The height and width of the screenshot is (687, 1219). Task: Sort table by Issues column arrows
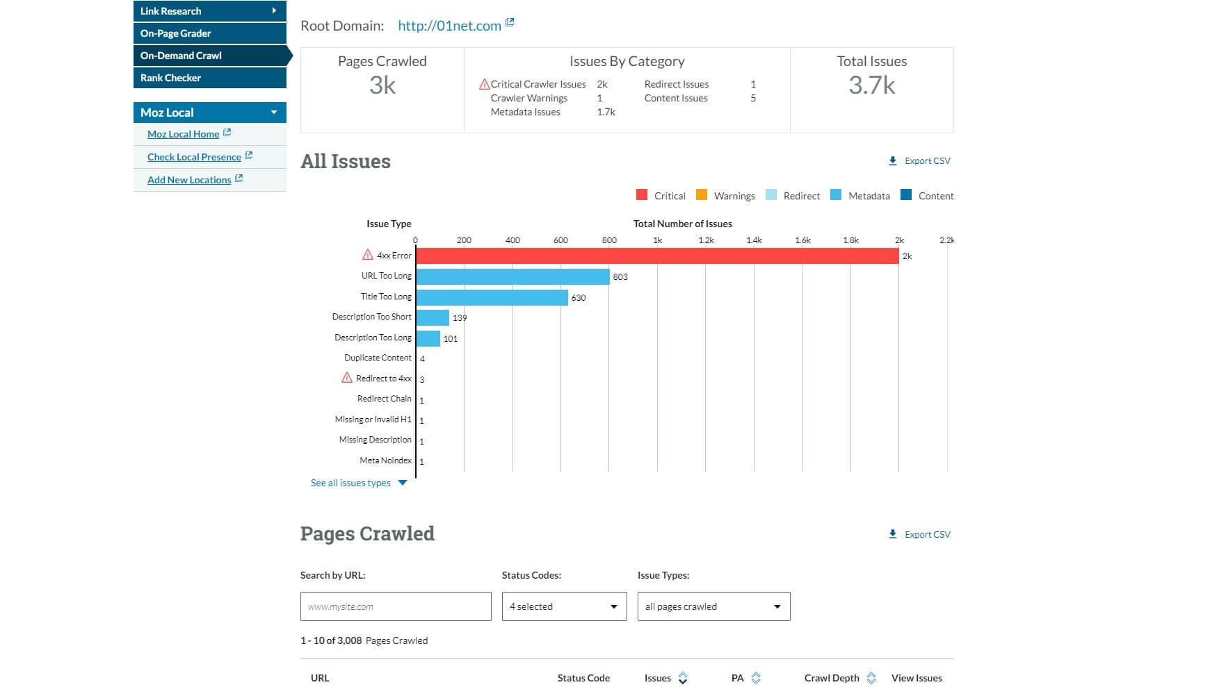pyautogui.click(x=683, y=678)
